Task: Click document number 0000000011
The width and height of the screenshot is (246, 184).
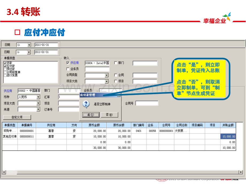Action: pos(27,137)
